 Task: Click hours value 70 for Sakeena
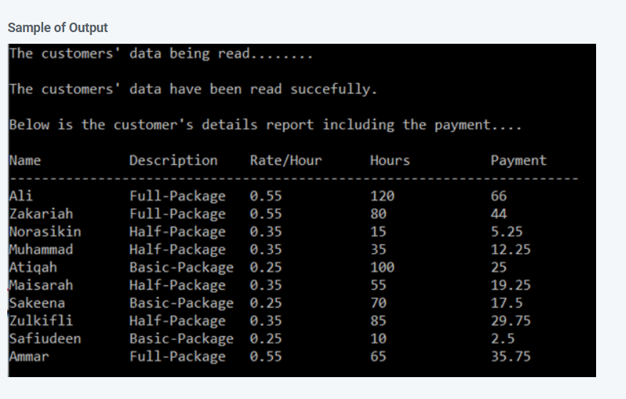(x=379, y=303)
